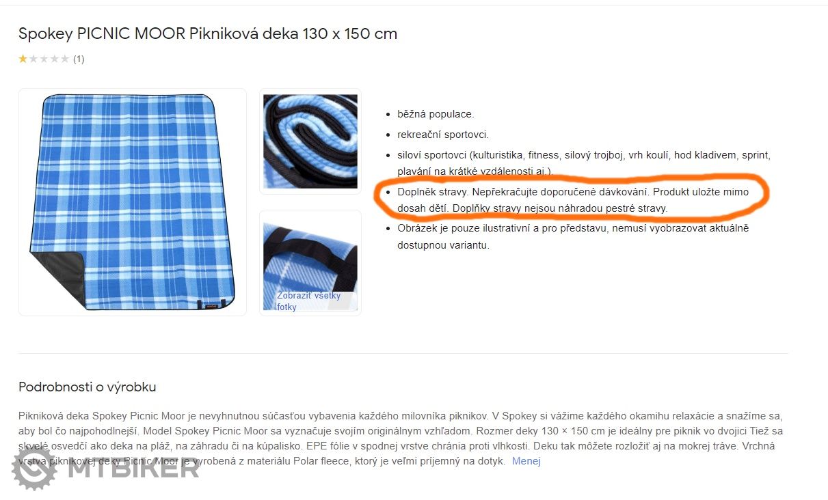This screenshot has height=500, width=828.
Task: Click the MTBIKER gear logo icon
Action: [34, 469]
